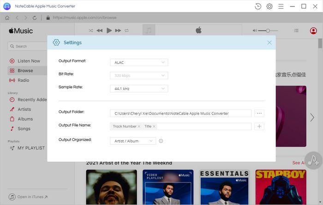Select Browse in the sidebar

(27, 71)
